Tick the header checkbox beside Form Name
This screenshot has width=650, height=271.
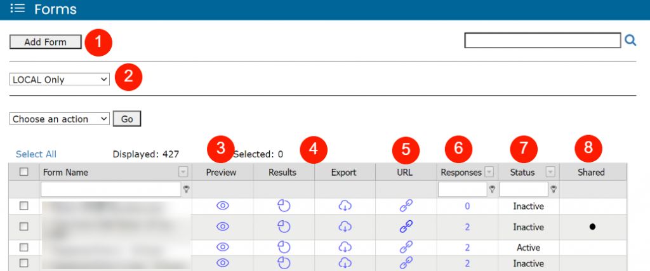[24, 172]
